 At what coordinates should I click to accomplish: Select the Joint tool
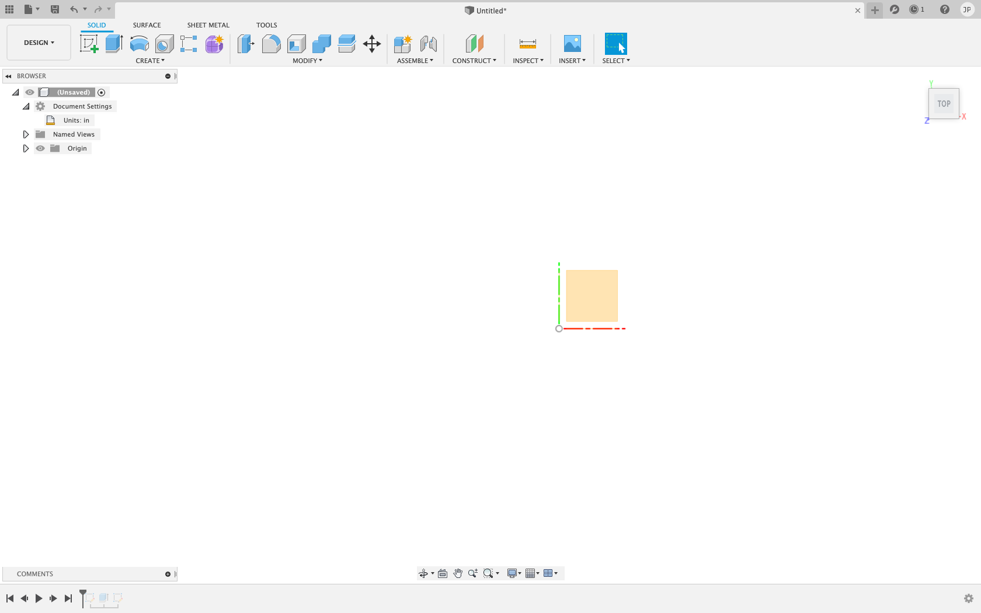click(428, 44)
